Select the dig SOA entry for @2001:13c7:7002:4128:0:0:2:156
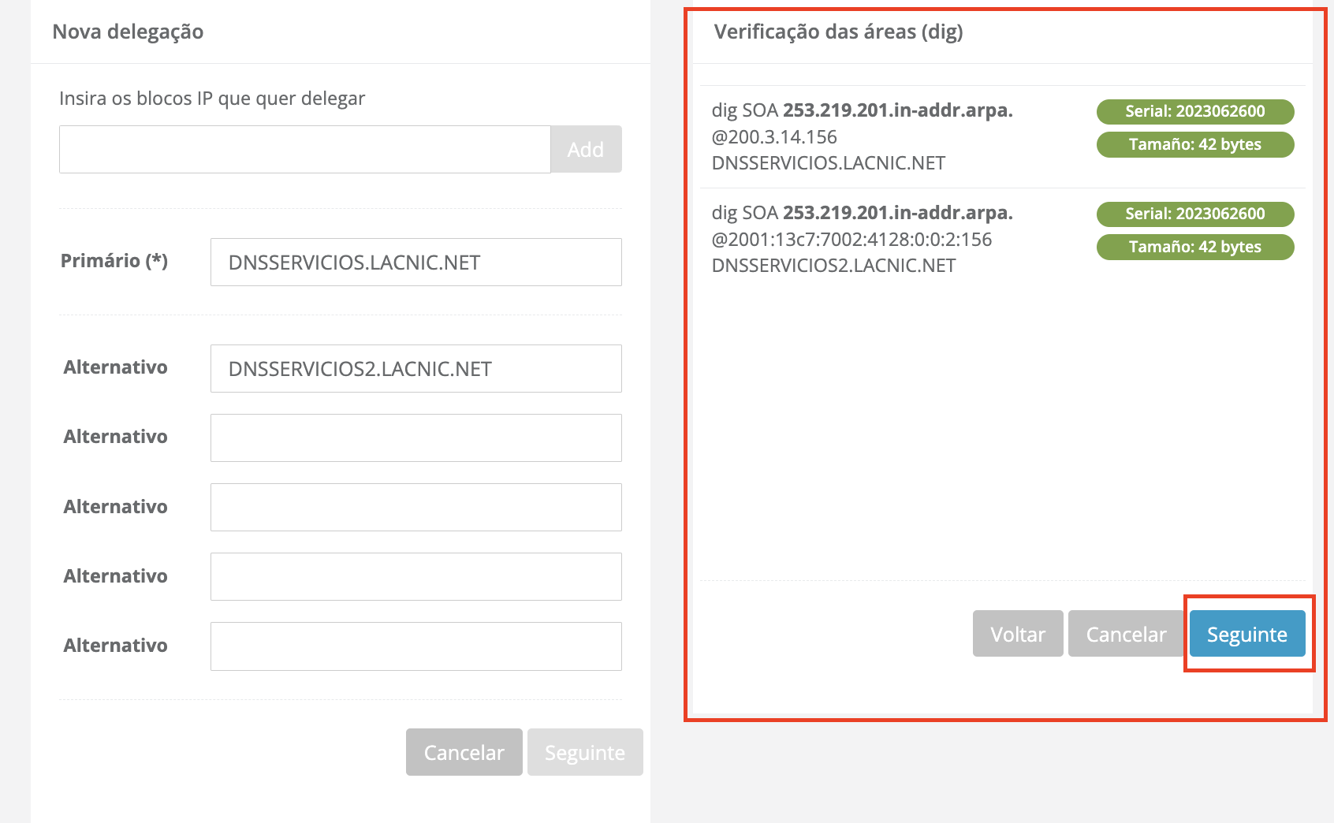 point(862,239)
